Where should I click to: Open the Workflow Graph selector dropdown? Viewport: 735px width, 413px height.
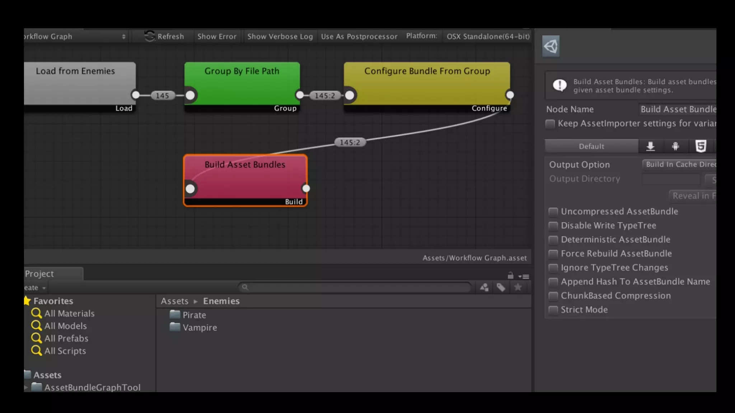point(75,36)
